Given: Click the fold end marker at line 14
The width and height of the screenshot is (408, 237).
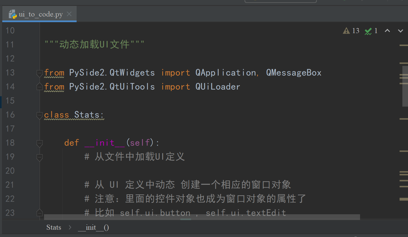Looking at the screenshot, I should [x=40, y=86].
